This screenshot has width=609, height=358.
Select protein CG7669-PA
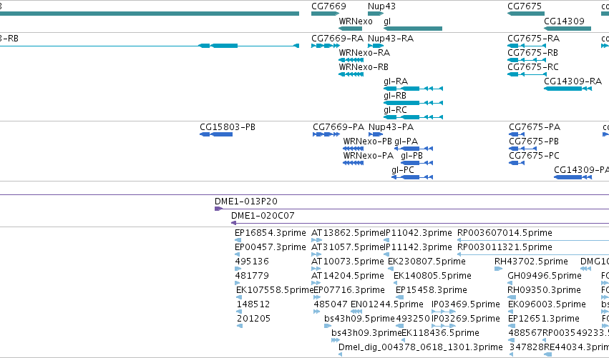click(x=338, y=127)
